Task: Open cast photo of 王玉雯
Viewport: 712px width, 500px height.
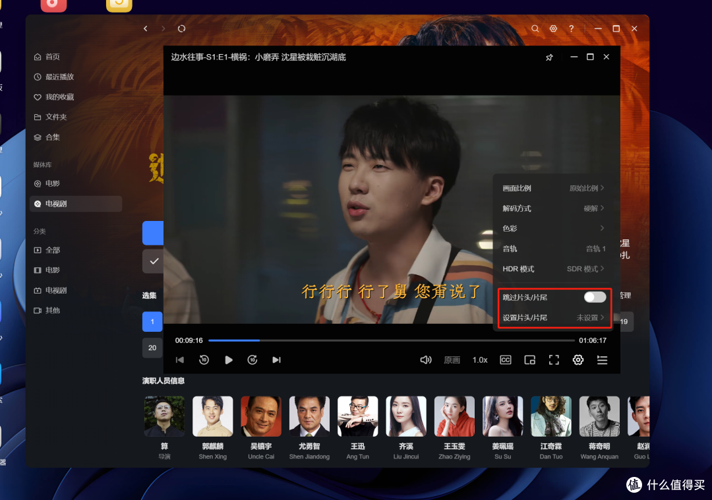Action: pos(454,416)
